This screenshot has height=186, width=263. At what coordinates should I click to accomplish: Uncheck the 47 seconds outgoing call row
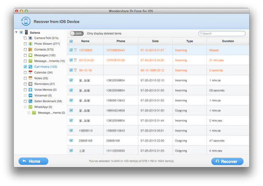(71, 140)
